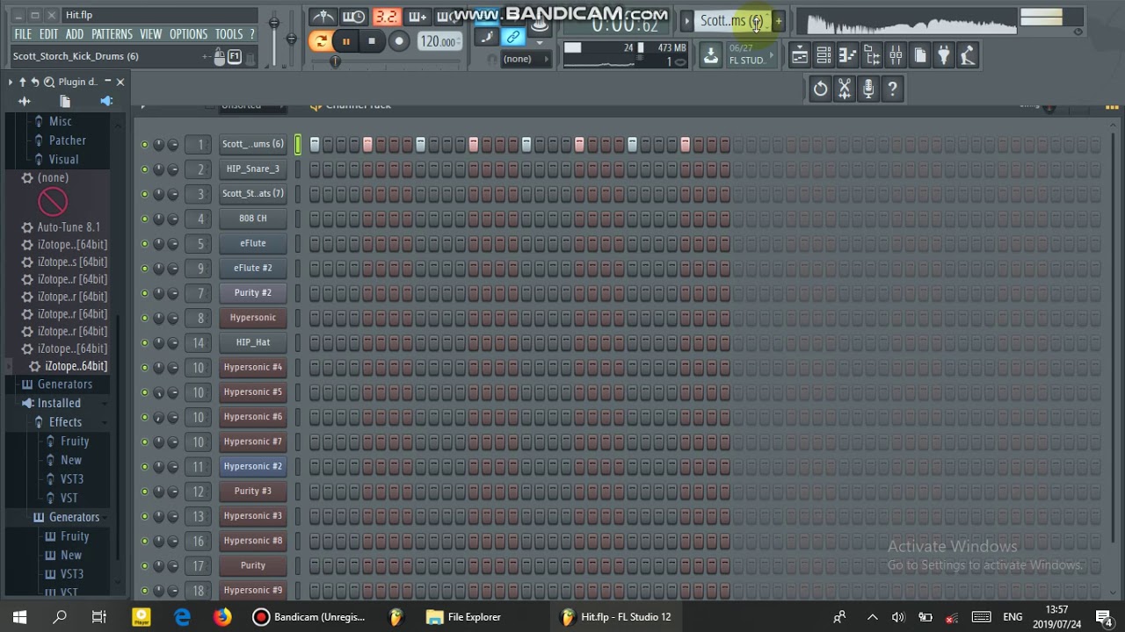Open the EDIT menu
Viewport: 1125px width, 632px height.
48,34
